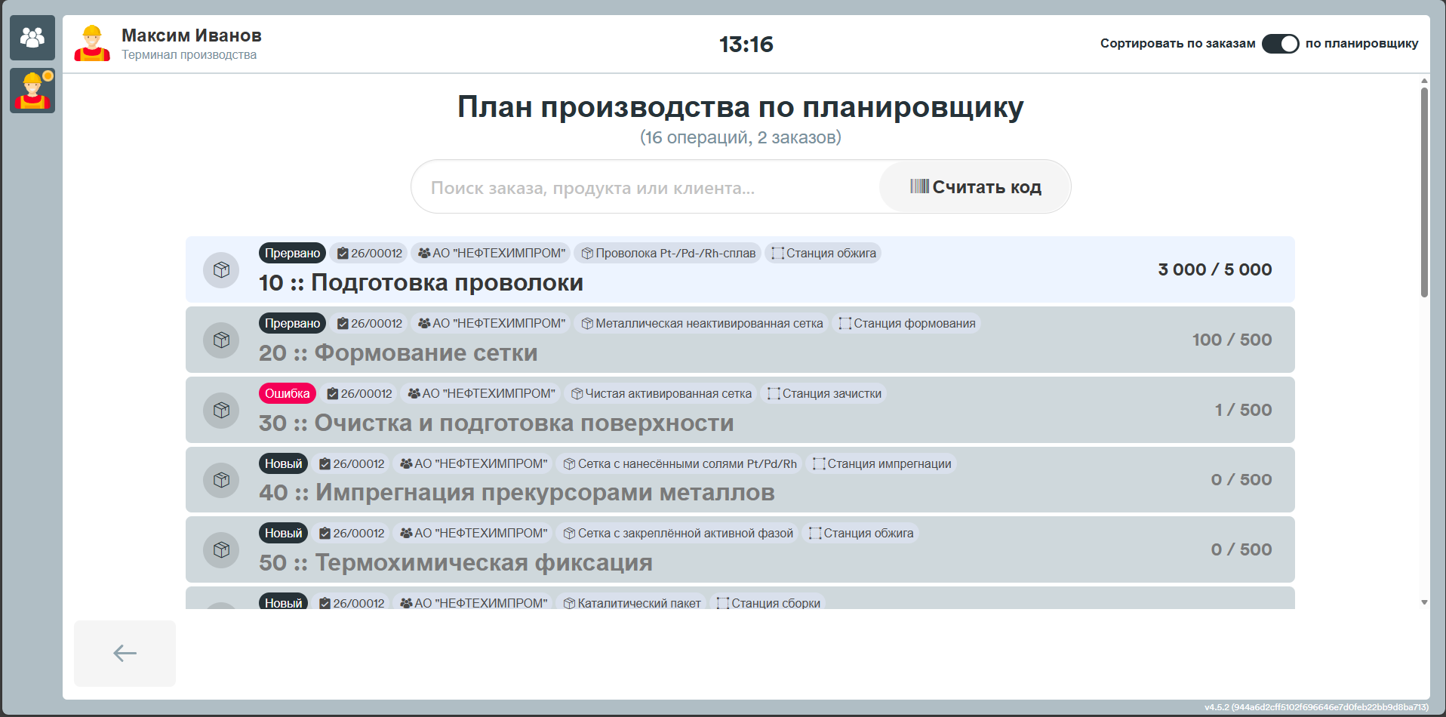
Task: Click the red Ошибка status badge
Action: point(287,393)
